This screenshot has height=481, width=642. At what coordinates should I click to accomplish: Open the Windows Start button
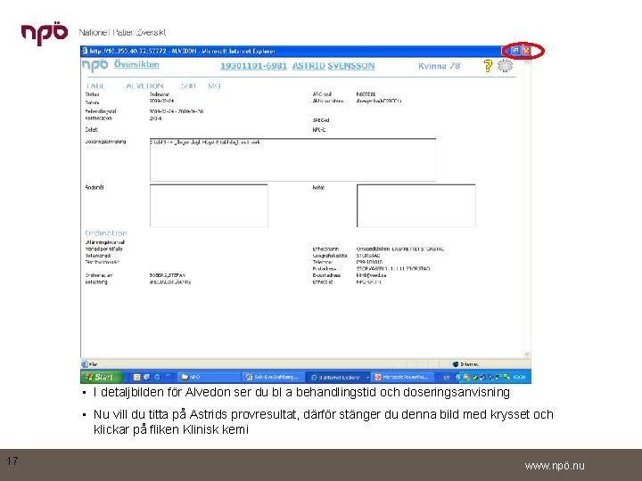click(x=101, y=377)
